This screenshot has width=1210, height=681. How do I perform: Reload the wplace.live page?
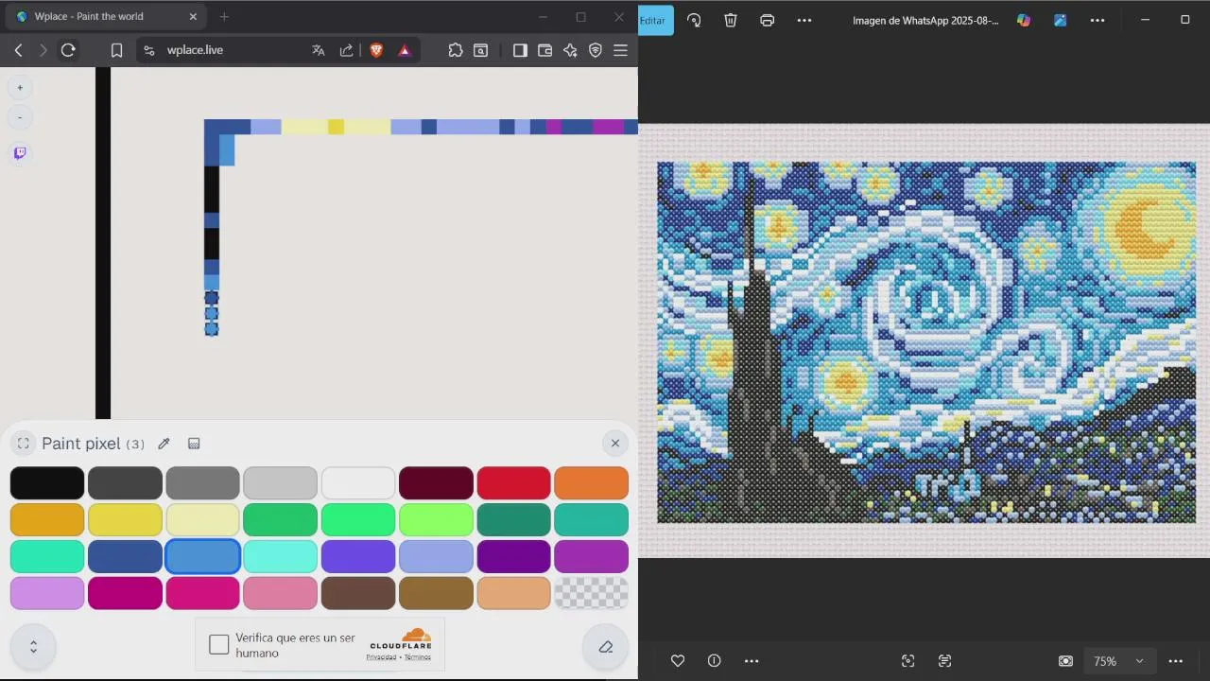68,50
